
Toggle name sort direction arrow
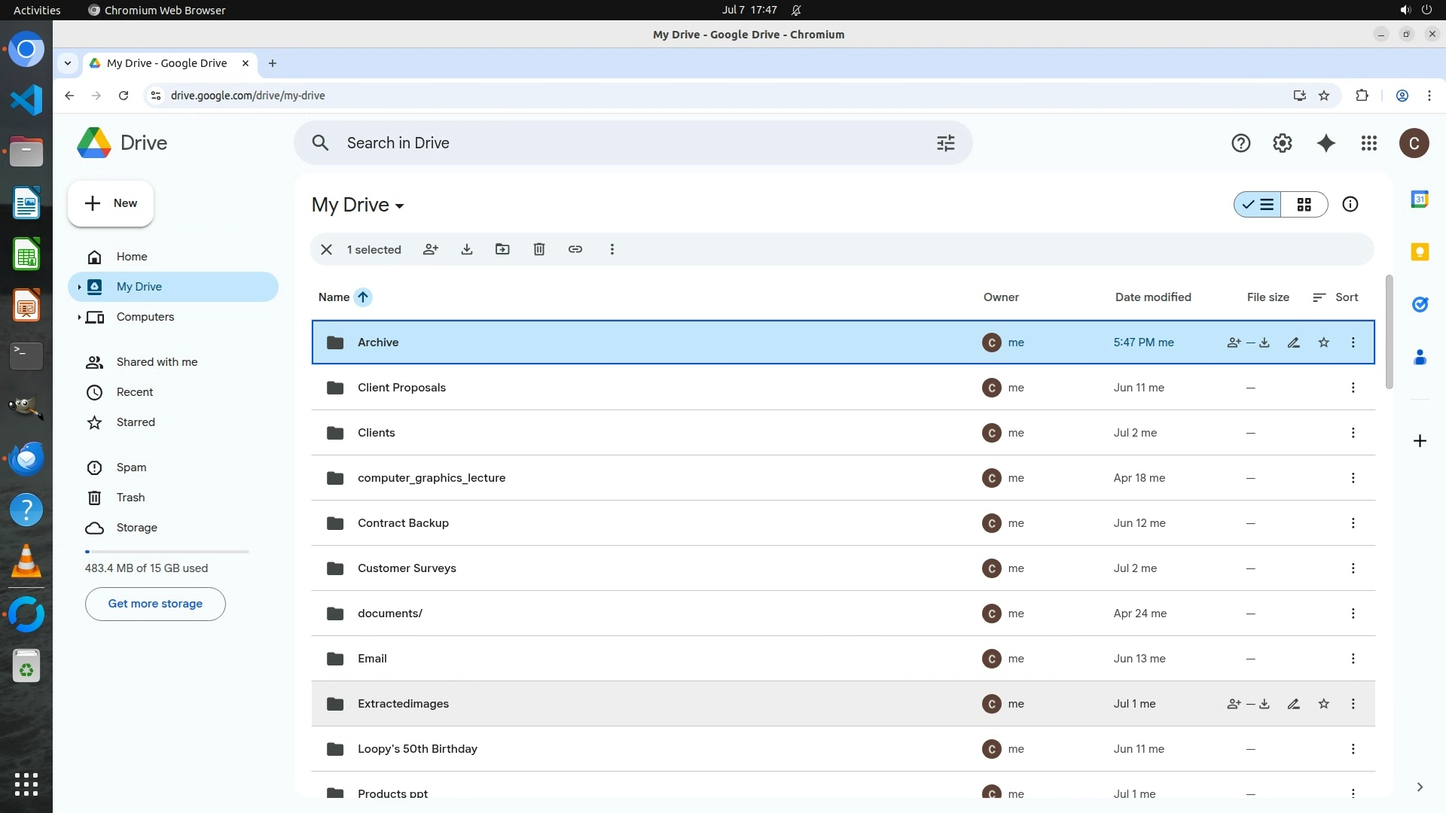point(363,297)
